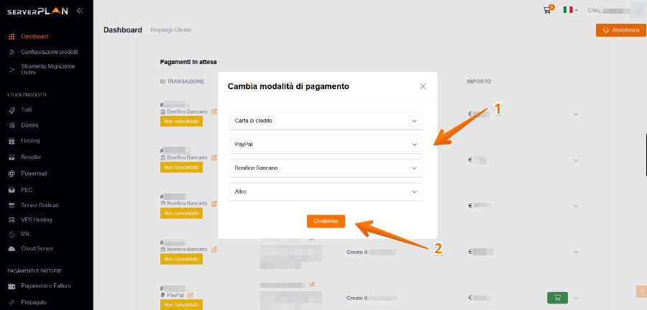The height and width of the screenshot is (310, 647).
Task: Expand the first pending payment row chevron
Action: pos(576,114)
